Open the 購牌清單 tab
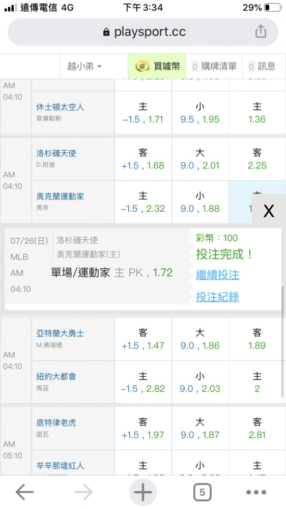This screenshot has height=509, width=286. [214, 66]
